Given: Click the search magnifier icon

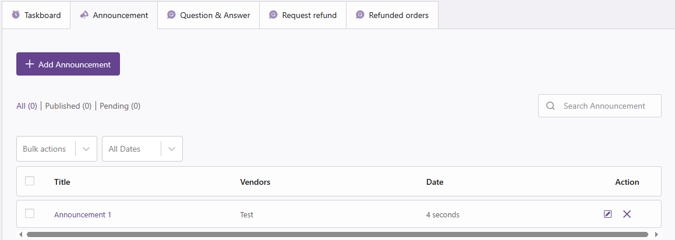Looking at the screenshot, I should [550, 106].
